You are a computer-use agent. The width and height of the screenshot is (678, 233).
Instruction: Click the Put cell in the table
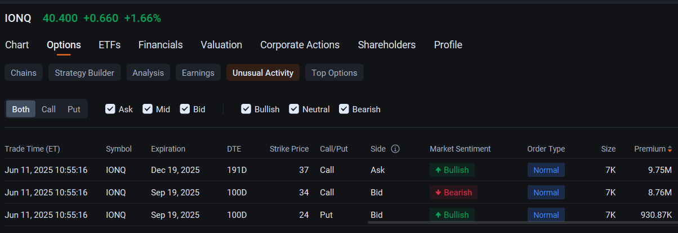[326, 215]
